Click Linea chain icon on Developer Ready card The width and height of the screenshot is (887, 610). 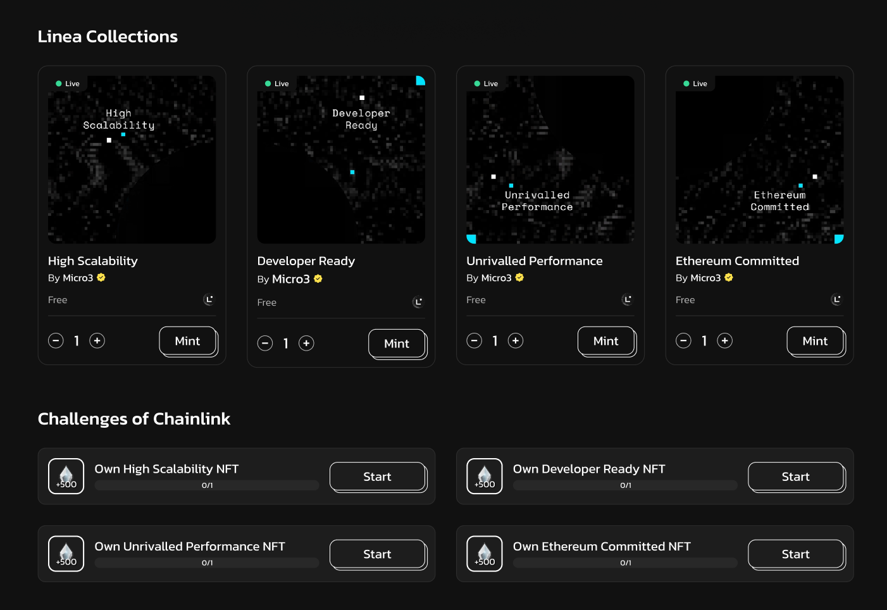(418, 302)
